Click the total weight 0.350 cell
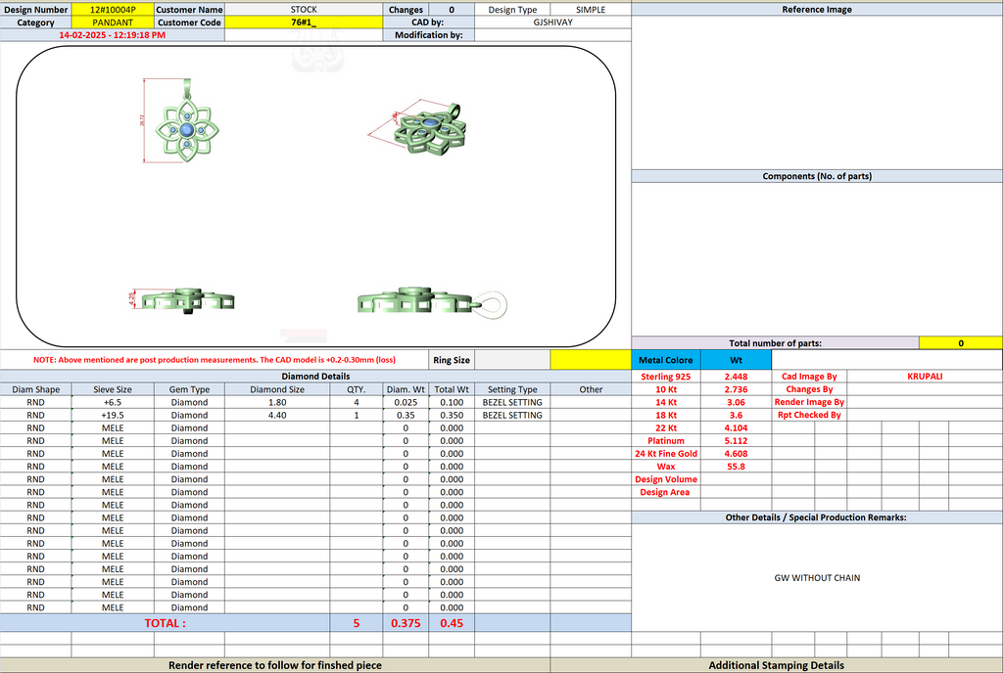Screen dimensions: 1003x673 (x=452, y=415)
